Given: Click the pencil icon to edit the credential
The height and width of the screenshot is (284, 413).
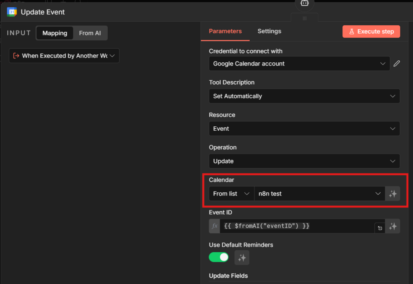Looking at the screenshot, I should click(396, 64).
